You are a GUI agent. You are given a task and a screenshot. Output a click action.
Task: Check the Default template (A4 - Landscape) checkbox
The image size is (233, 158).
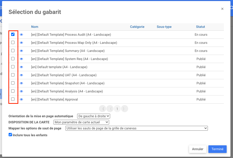pyautogui.click(x=13, y=67)
